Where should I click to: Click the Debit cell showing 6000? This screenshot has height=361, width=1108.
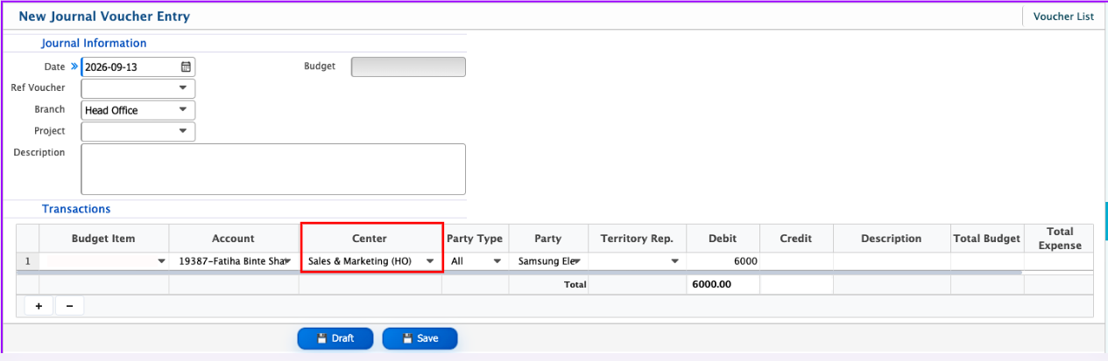pos(723,261)
